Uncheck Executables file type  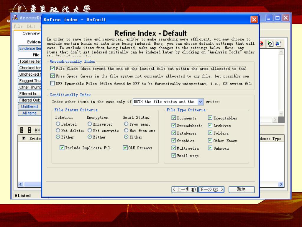pos(210,118)
